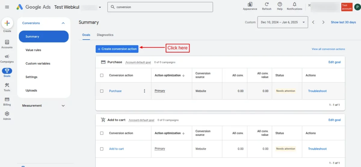361x167 pixels.
Task: Click the Test account badge
Action: coord(347,7)
